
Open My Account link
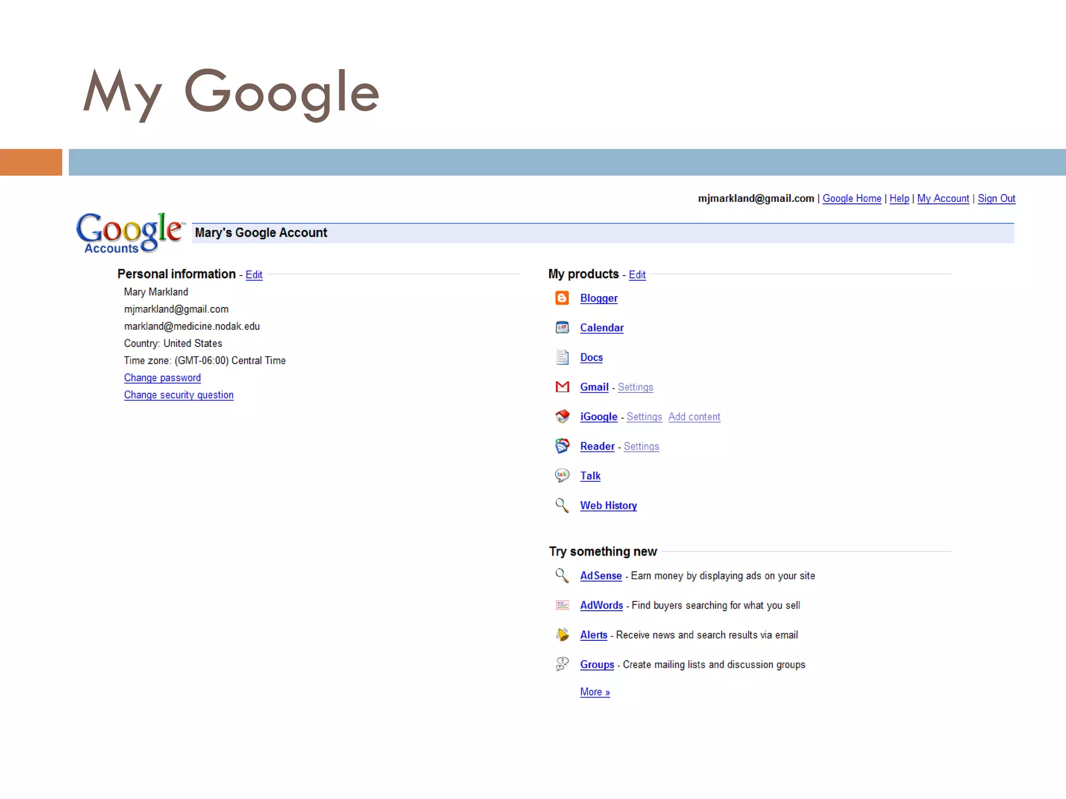tap(943, 198)
